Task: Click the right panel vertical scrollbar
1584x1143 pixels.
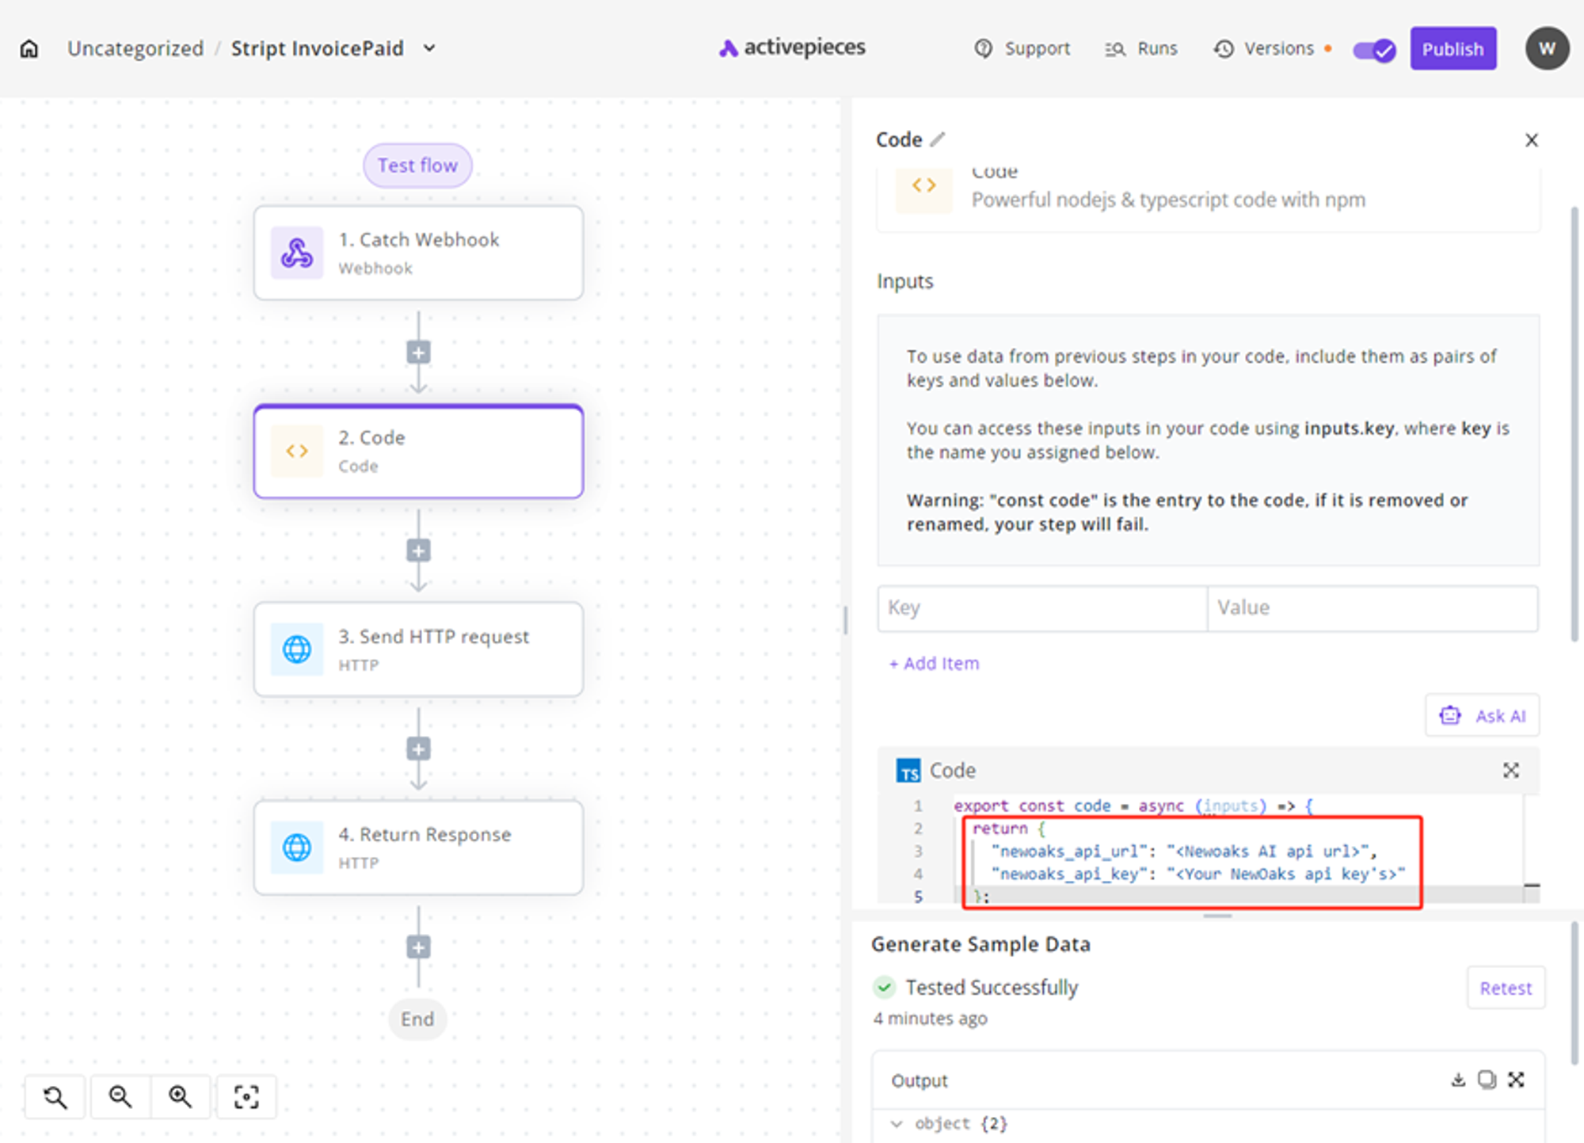Action: [1574, 425]
